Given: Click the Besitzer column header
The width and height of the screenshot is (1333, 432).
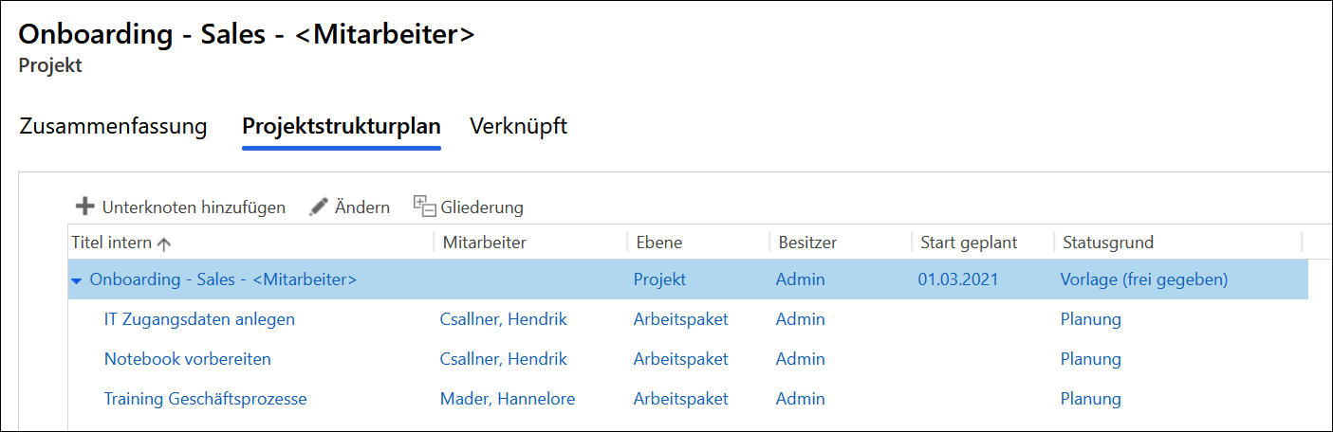Looking at the screenshot, I should (x=807, y=243).
